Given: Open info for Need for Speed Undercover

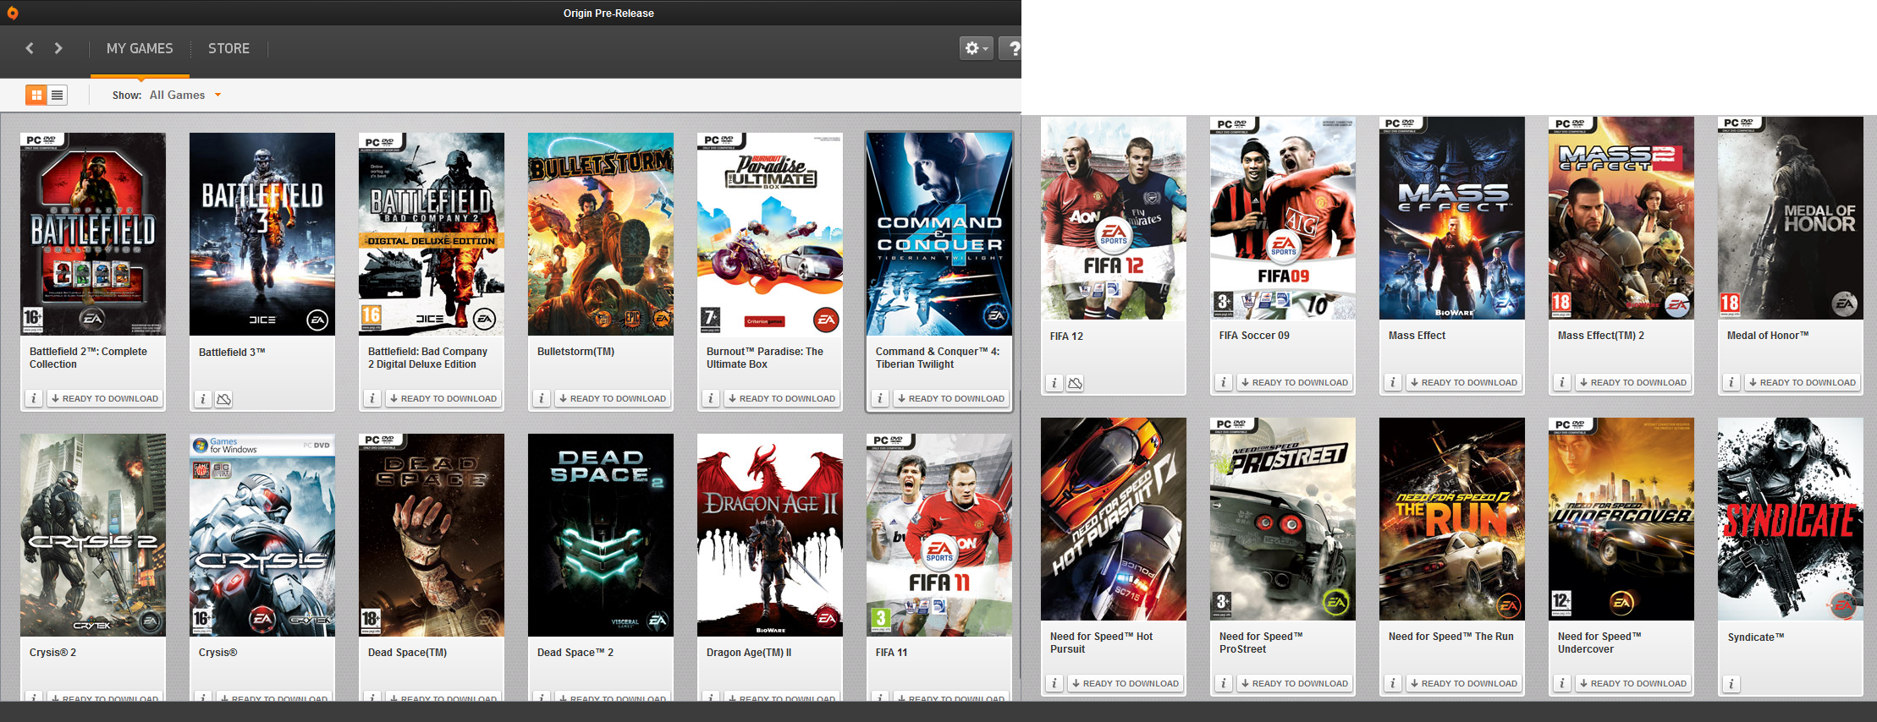Looking at the screenshot, I should coord(1562,683).
